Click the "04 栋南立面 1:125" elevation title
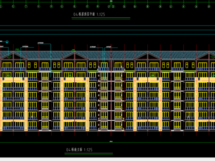Viewport: 215px width, 161px height. [x=79, y=149]
